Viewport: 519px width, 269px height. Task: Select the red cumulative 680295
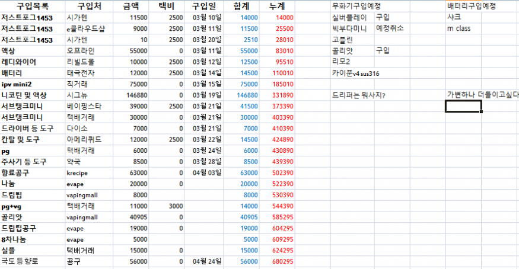[x=277, y=261]
